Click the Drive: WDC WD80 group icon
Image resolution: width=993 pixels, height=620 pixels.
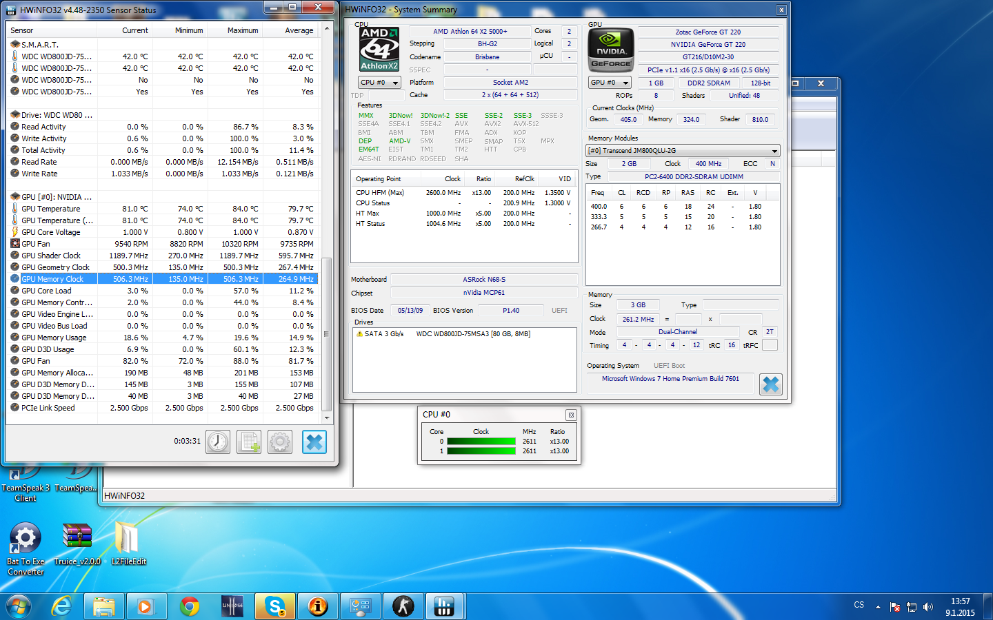(x=14, y=114)
